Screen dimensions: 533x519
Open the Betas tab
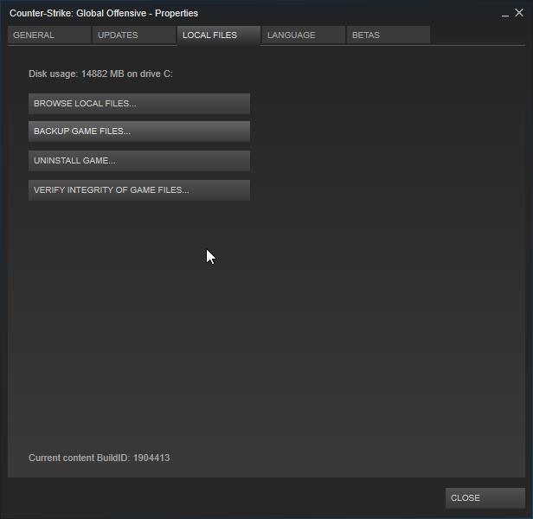coord(389,35)
